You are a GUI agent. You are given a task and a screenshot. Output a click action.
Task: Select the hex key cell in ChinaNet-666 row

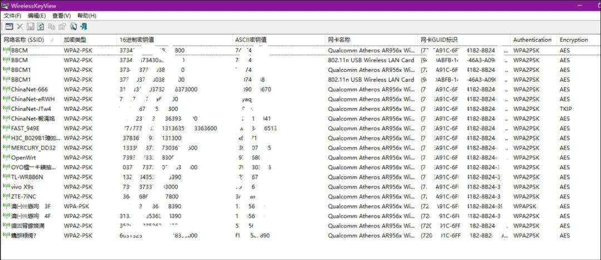point(159,89)
